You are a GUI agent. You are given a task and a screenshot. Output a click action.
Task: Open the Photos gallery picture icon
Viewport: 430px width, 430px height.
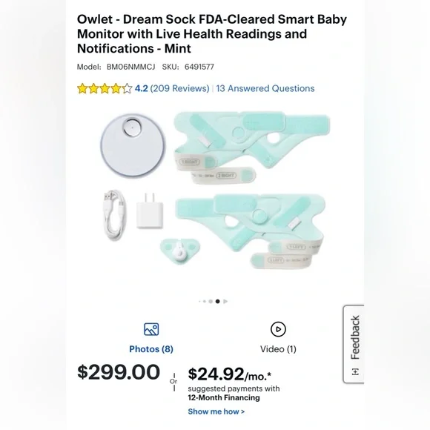coord(151,329)
